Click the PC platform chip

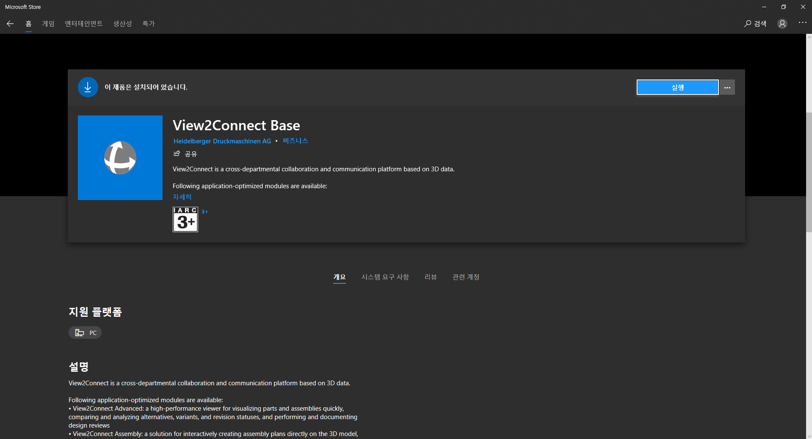(x=85, y=333)
